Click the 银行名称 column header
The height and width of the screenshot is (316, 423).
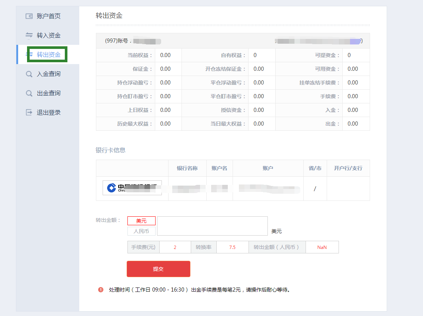[187, 169]
